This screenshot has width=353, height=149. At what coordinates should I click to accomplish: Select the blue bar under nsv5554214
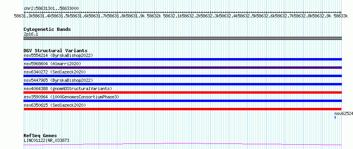point(182,59)
